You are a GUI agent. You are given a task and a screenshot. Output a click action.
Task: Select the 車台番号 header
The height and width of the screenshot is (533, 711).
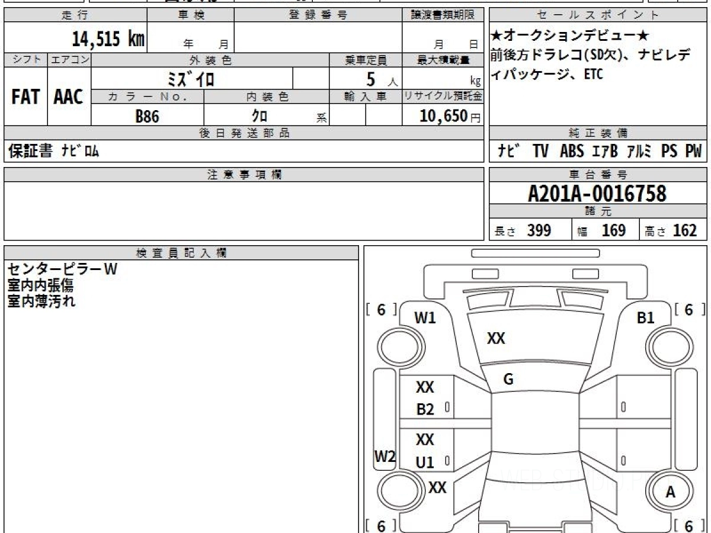click(598, 174)
